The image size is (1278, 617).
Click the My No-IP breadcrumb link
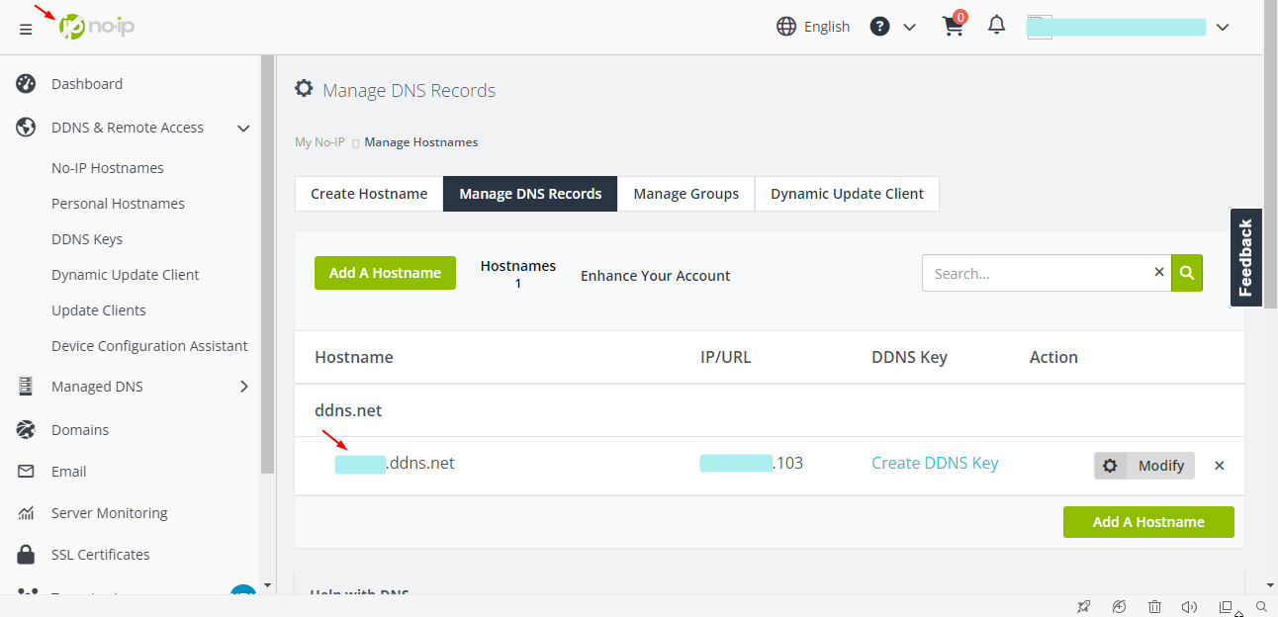point(319,142)
